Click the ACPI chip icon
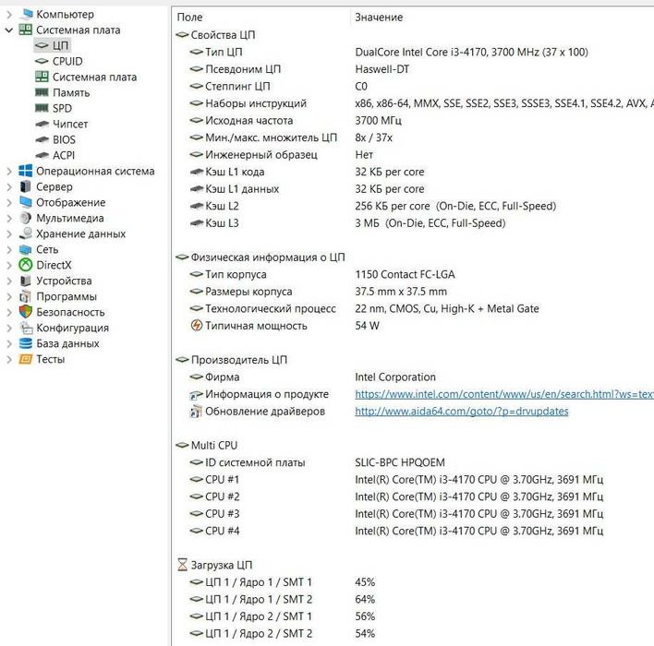654x646 pixels. [x=42, y=155]
